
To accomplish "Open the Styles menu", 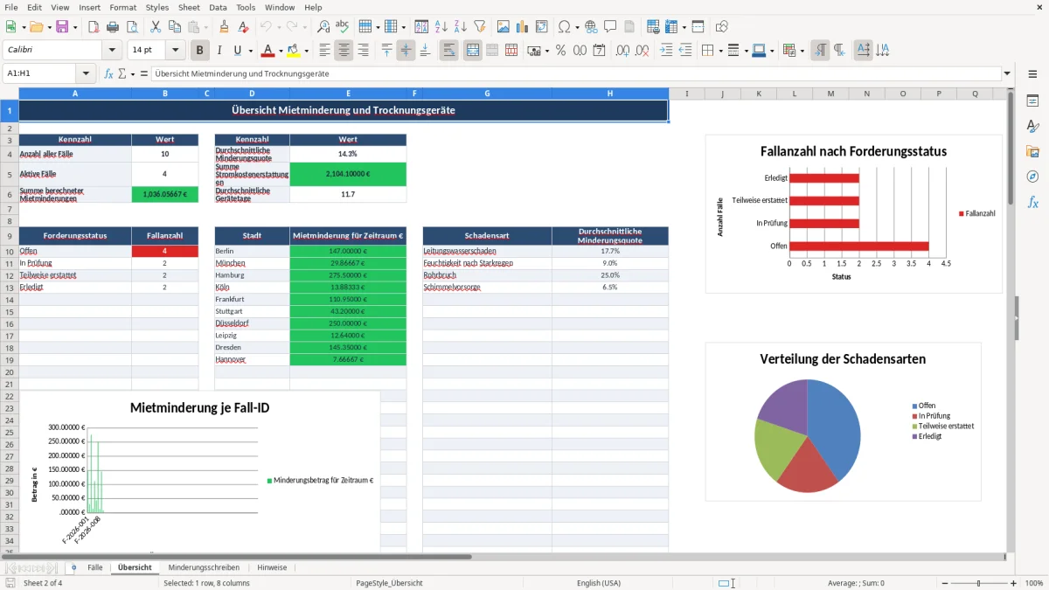I will tap(157, 7).
